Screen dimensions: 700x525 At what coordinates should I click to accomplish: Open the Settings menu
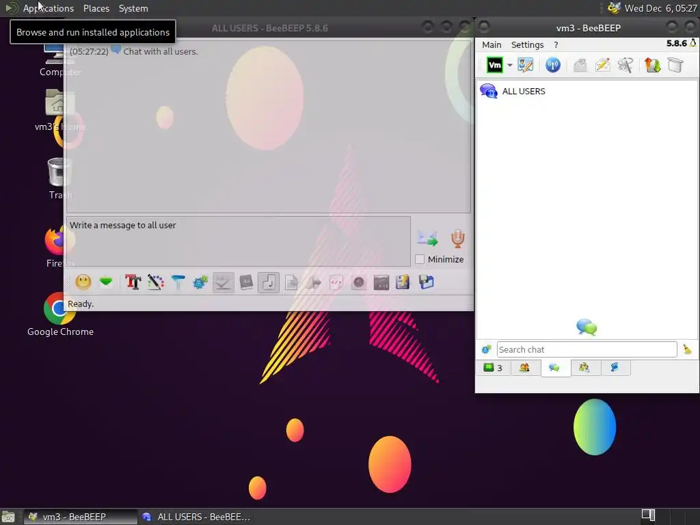point(527,44)
